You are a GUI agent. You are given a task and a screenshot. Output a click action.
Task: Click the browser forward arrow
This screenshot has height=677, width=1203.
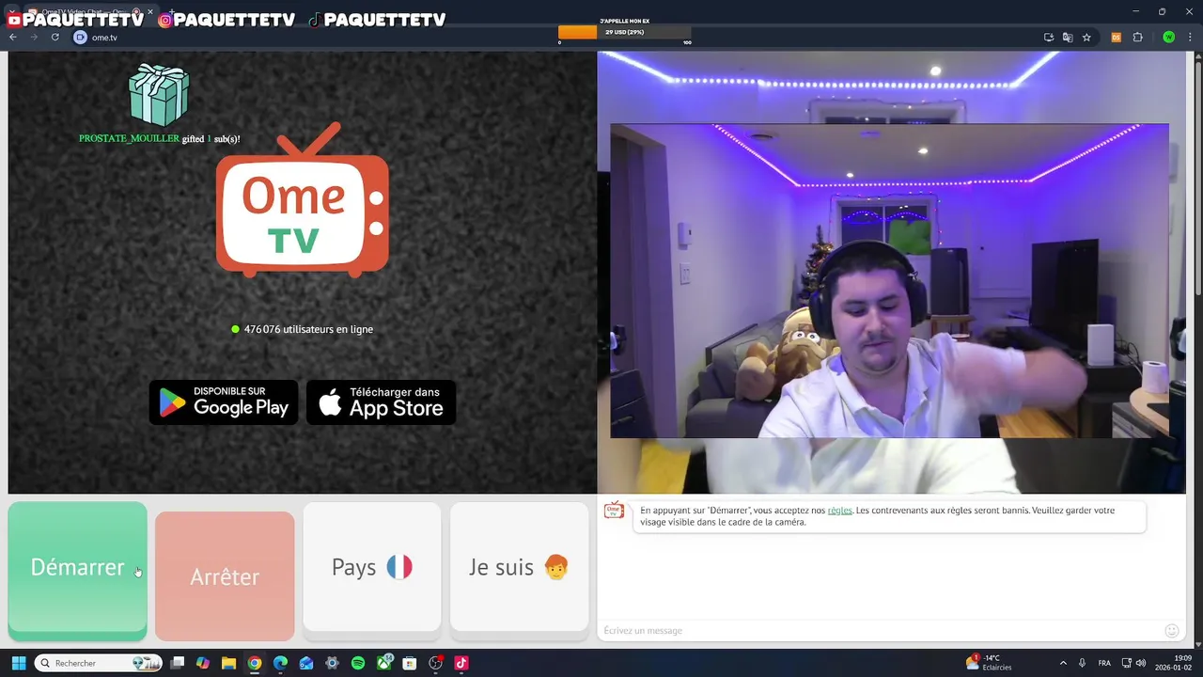point(34,38)
